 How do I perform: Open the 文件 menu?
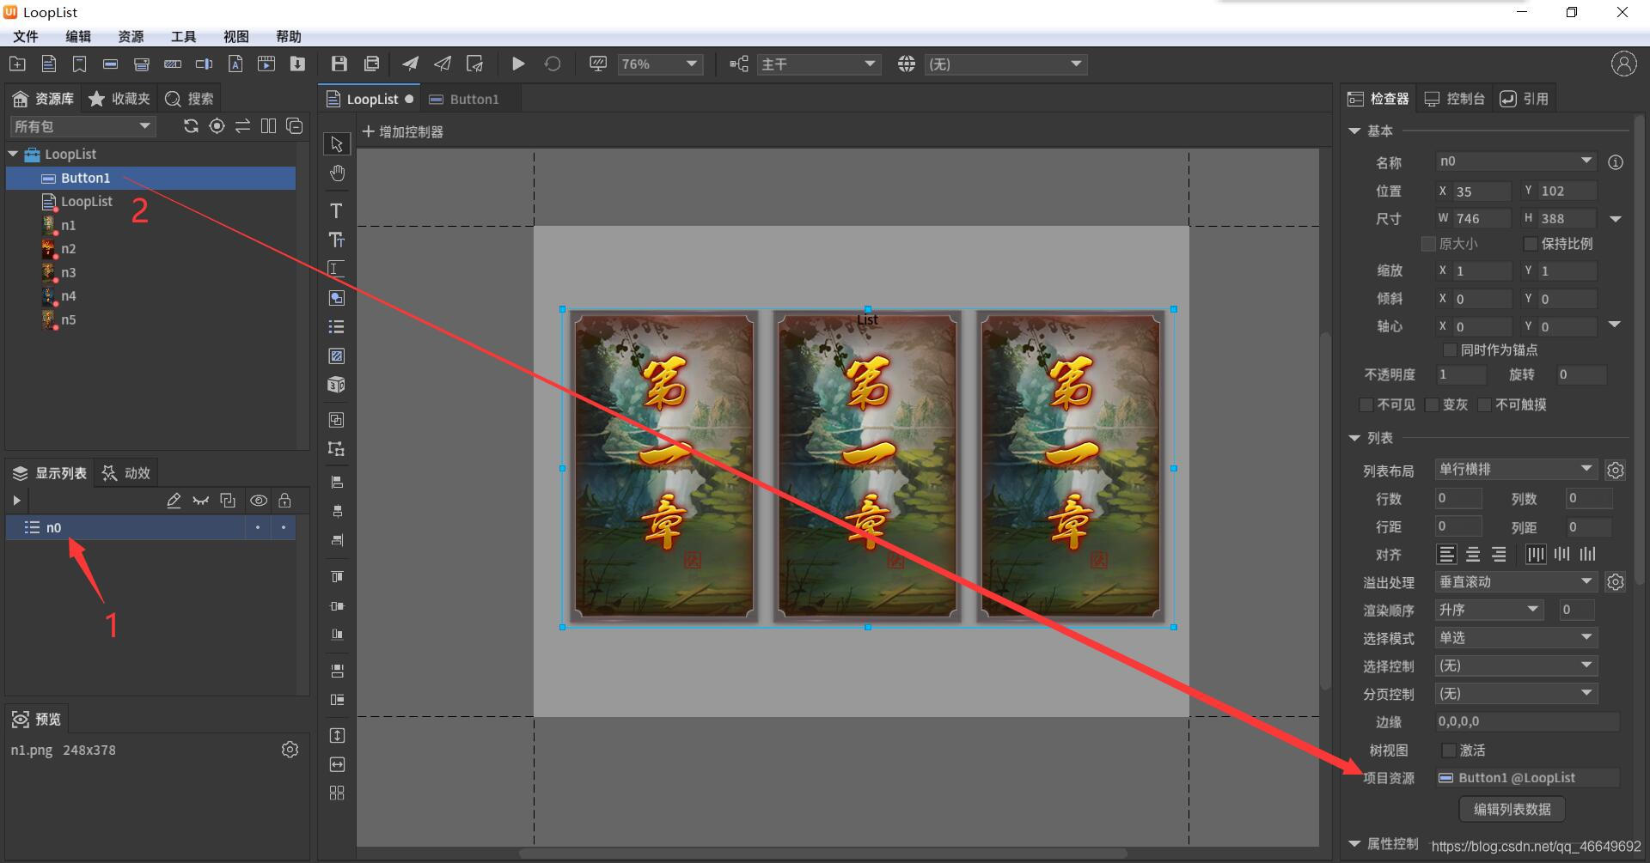pos(26,36)
